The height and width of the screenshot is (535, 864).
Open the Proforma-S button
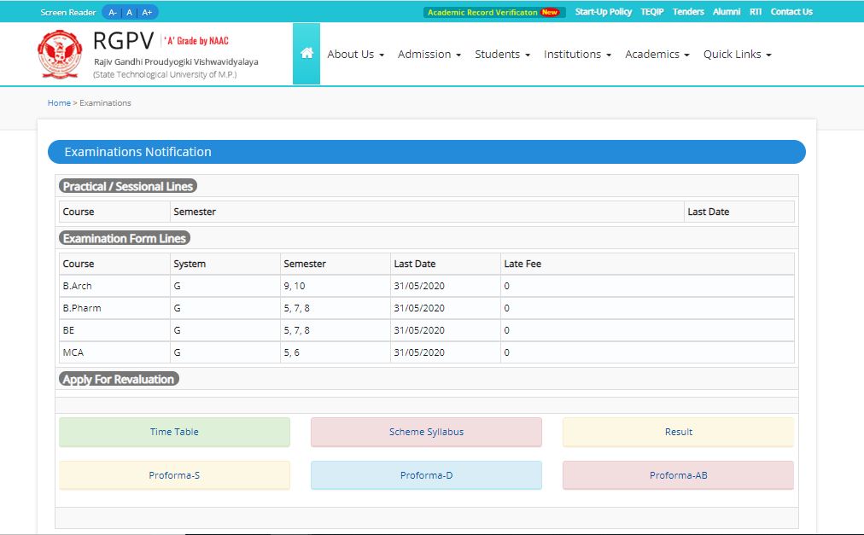174,475
